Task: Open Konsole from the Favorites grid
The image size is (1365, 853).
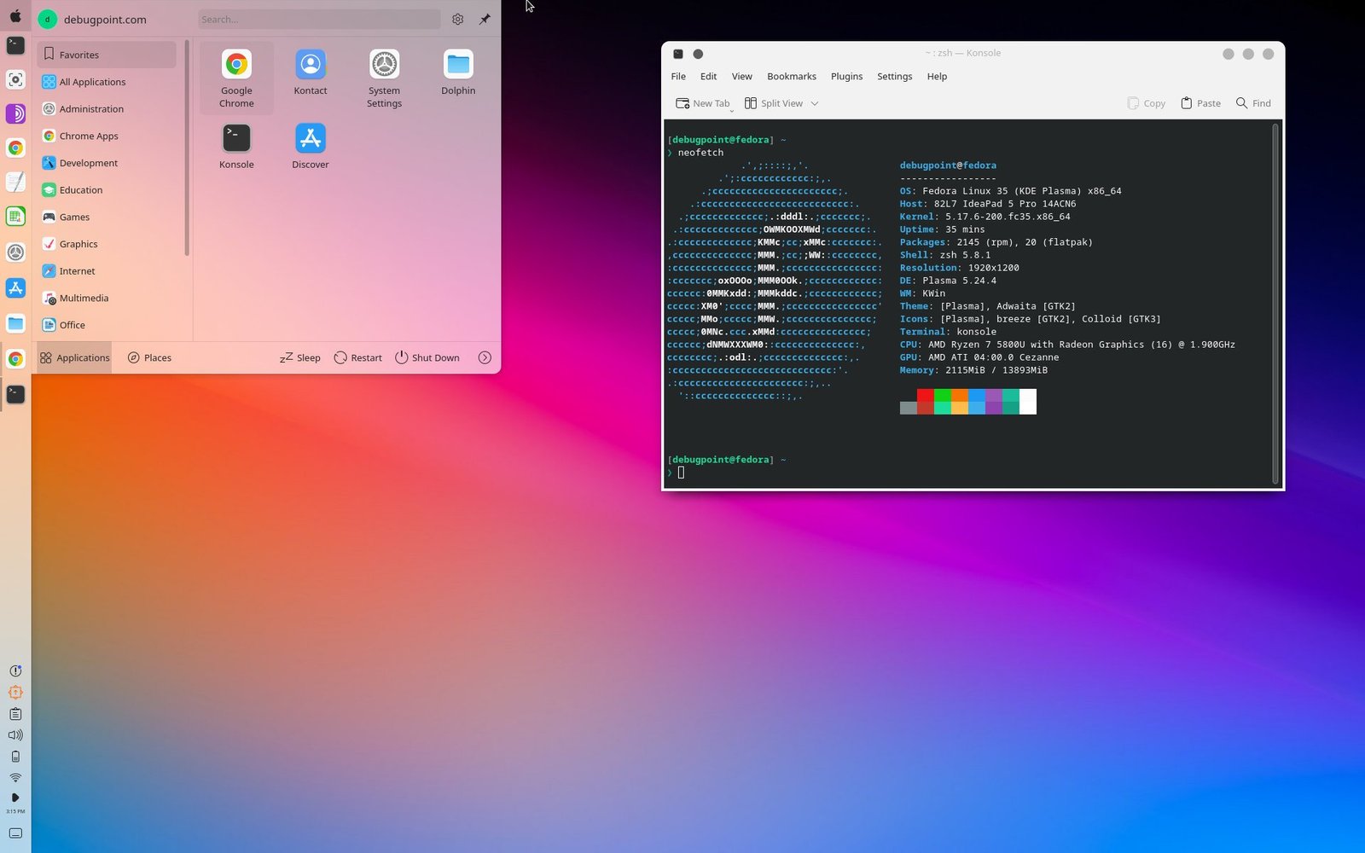Action: [236, 136]
